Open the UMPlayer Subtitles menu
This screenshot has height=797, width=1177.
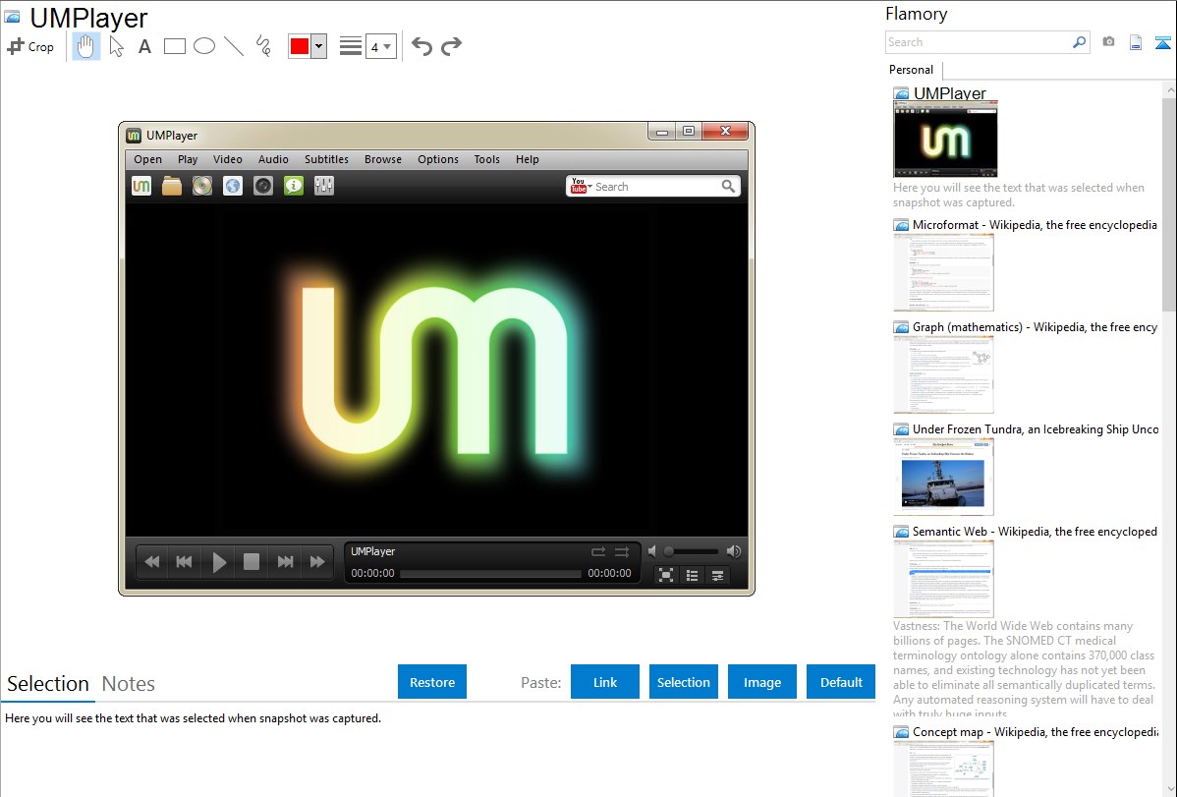(326, 159)
